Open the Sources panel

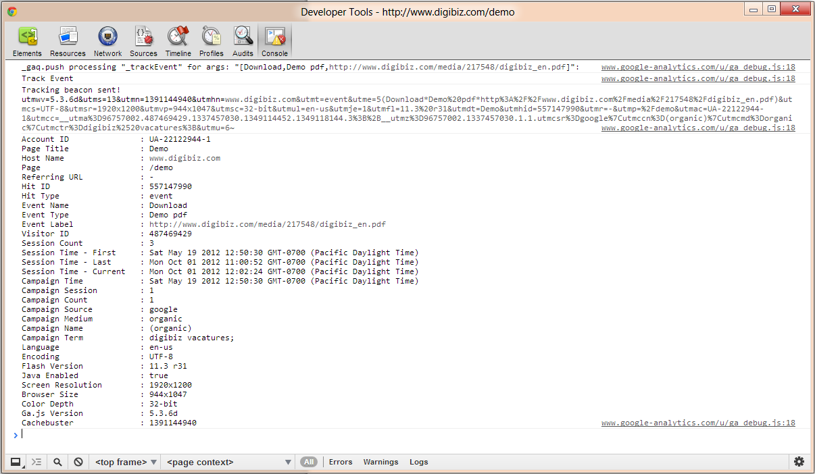(143, 42)
